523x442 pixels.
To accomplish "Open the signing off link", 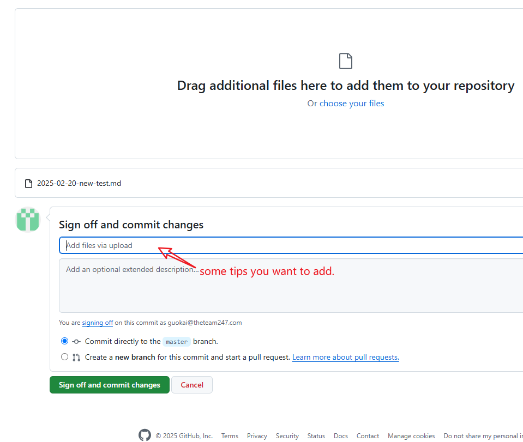I will pos(98,323).
